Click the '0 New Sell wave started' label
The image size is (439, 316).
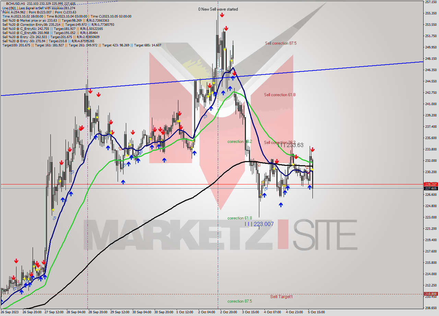pos(218,9)
